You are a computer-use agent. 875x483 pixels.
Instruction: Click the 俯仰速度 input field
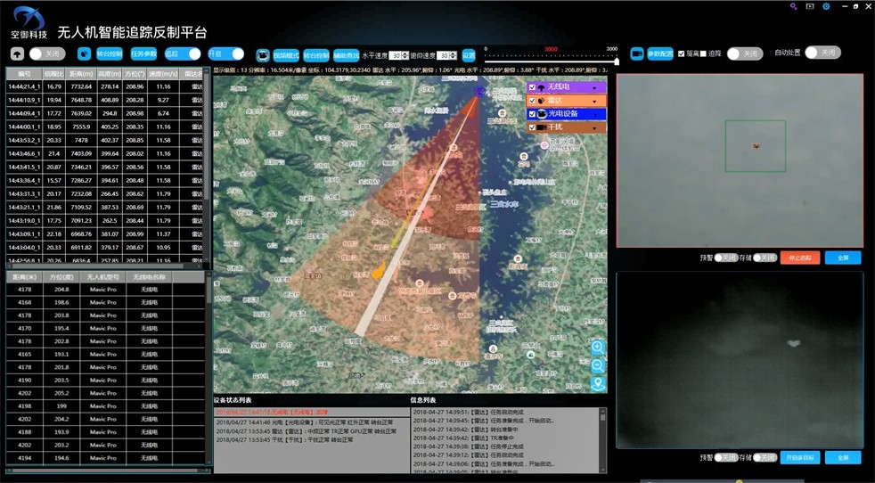coord(445,55)
